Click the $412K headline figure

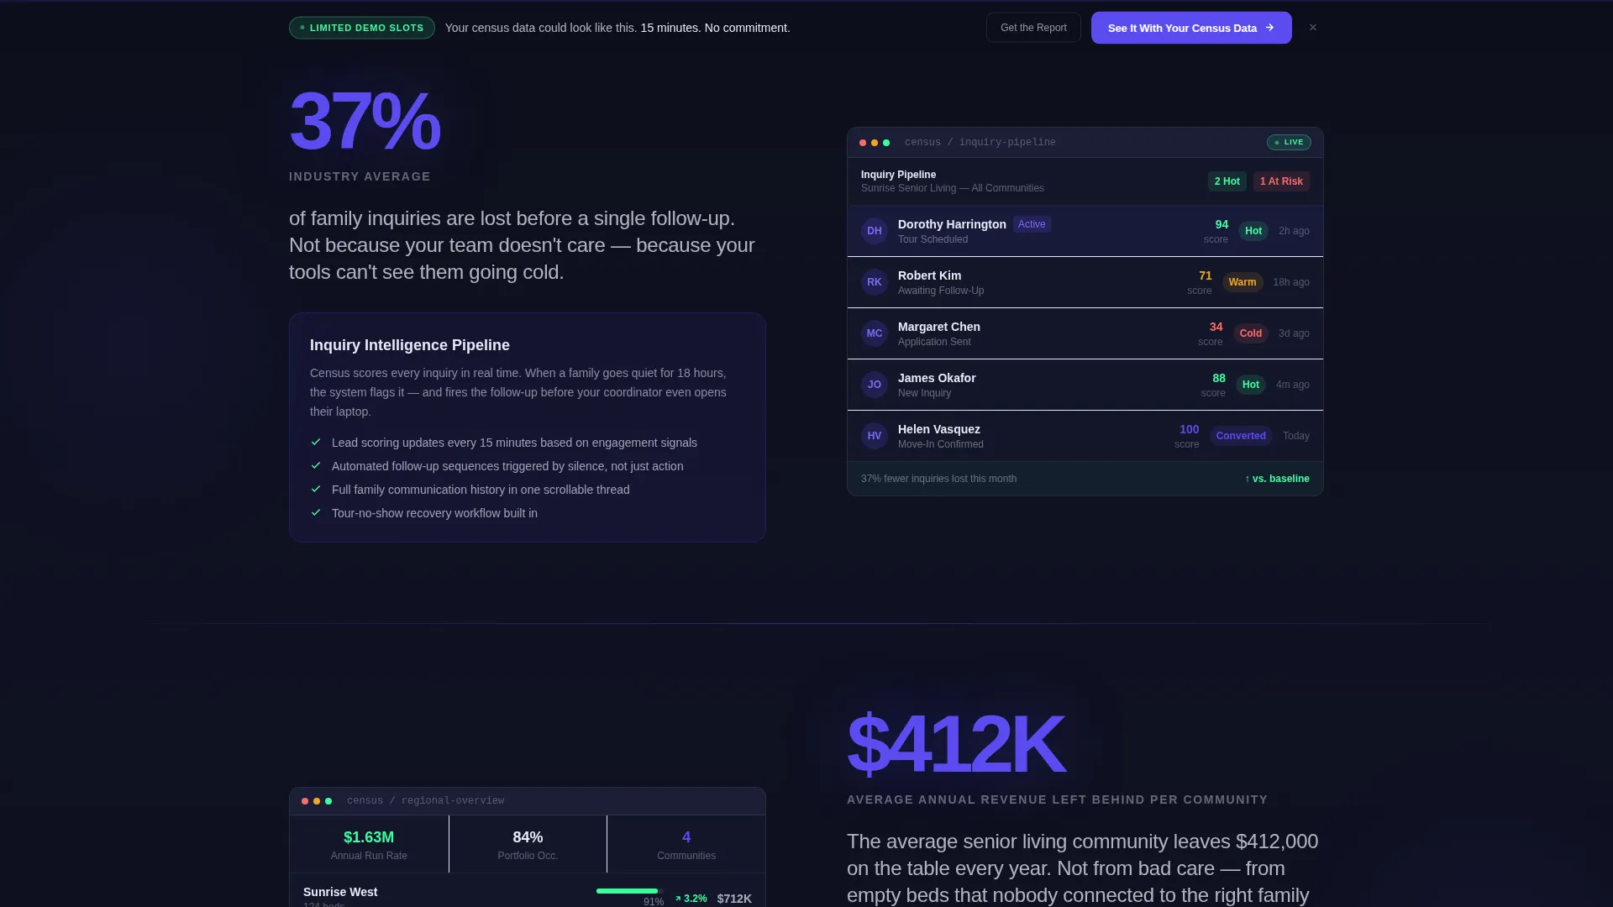[x=956, y=744]
